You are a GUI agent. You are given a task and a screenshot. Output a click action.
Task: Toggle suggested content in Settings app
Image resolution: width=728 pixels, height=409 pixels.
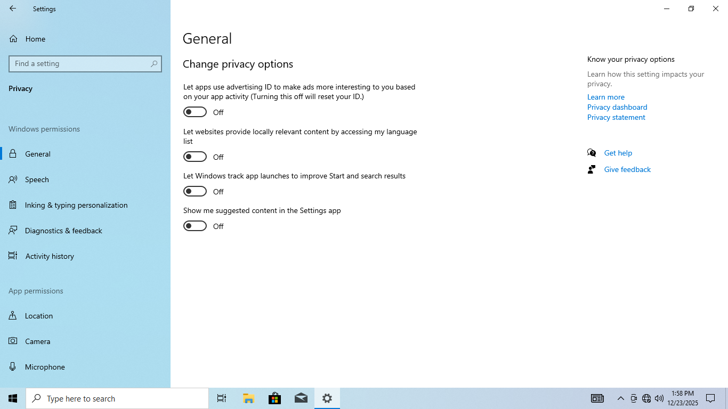[x=195, y=226]
